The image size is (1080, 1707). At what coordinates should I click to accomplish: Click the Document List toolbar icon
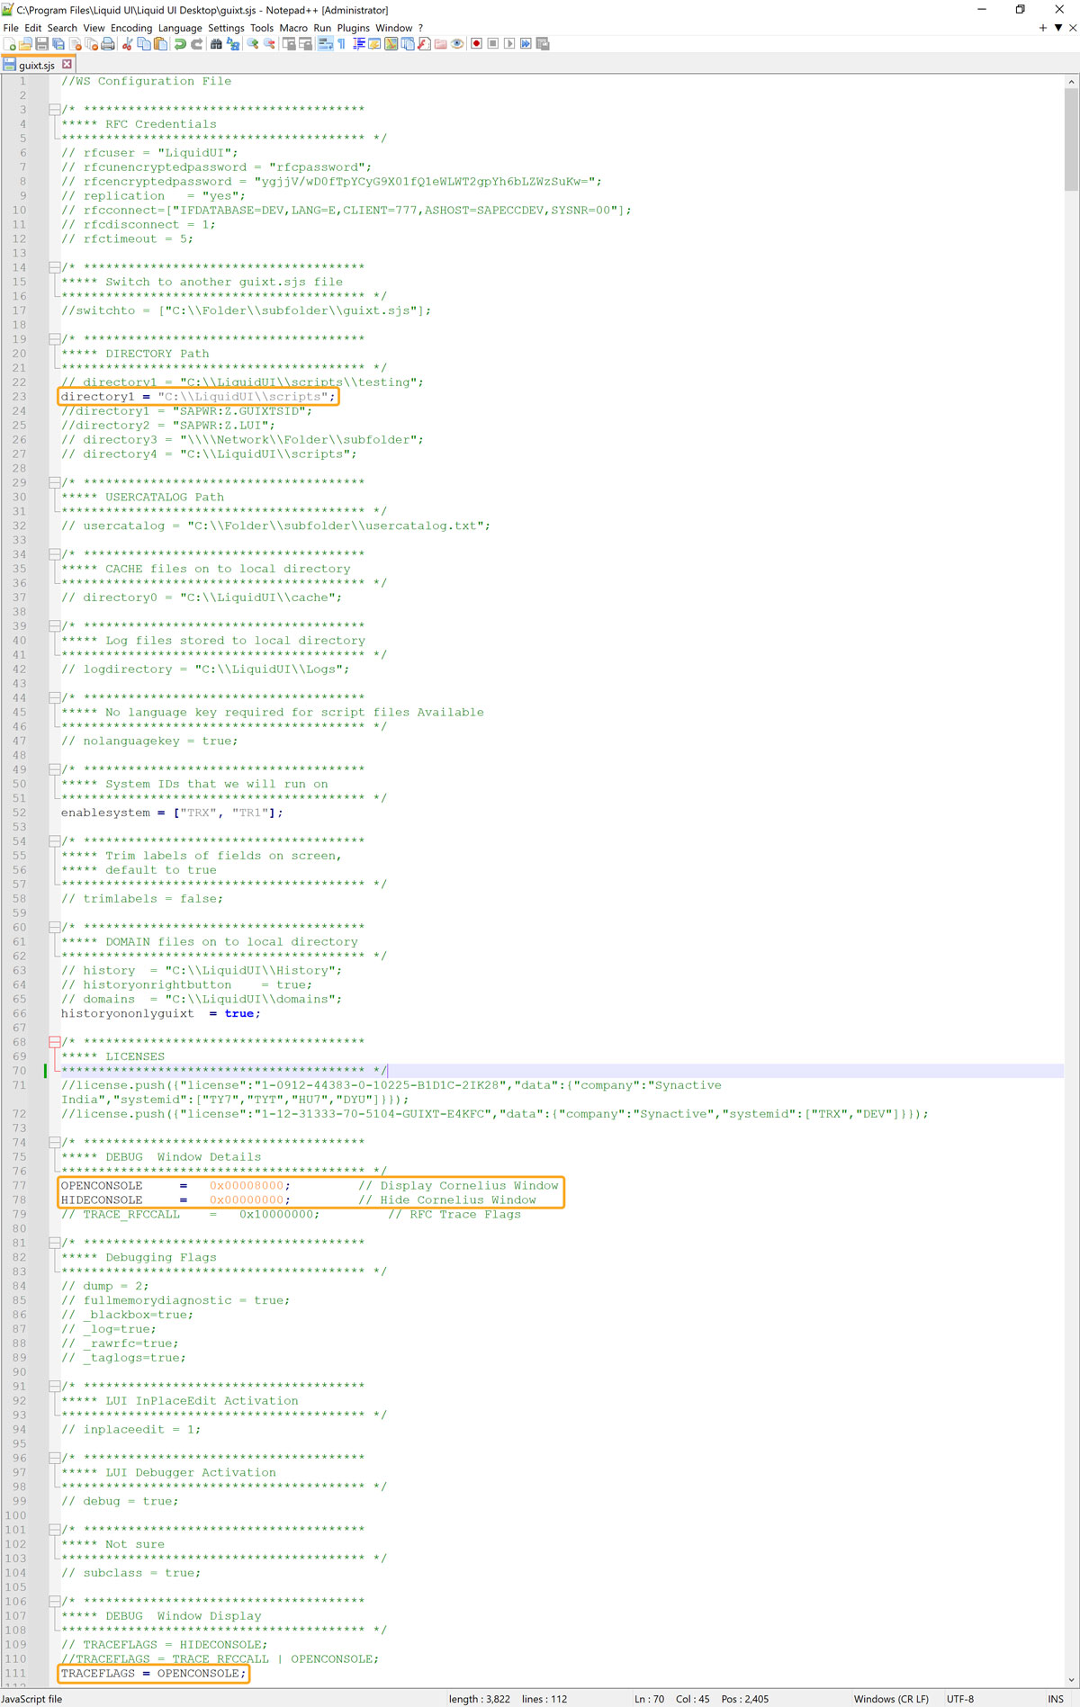point(408,44)
